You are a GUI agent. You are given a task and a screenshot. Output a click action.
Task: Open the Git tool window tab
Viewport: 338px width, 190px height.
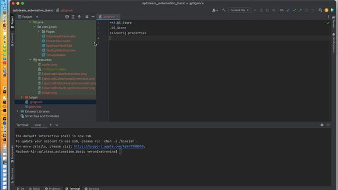click(x=21, y=189)
